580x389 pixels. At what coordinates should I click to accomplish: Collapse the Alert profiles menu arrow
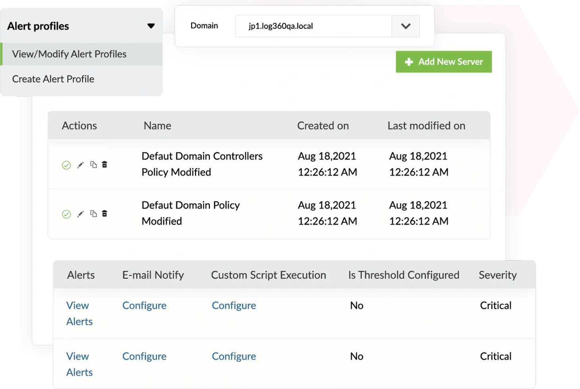pos(151,26)
